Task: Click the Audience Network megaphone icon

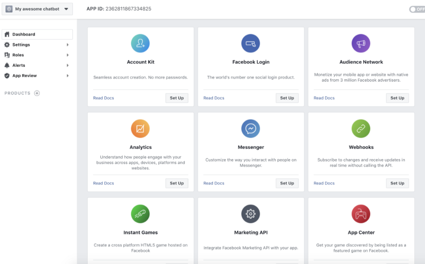Action: coord(361,43)
